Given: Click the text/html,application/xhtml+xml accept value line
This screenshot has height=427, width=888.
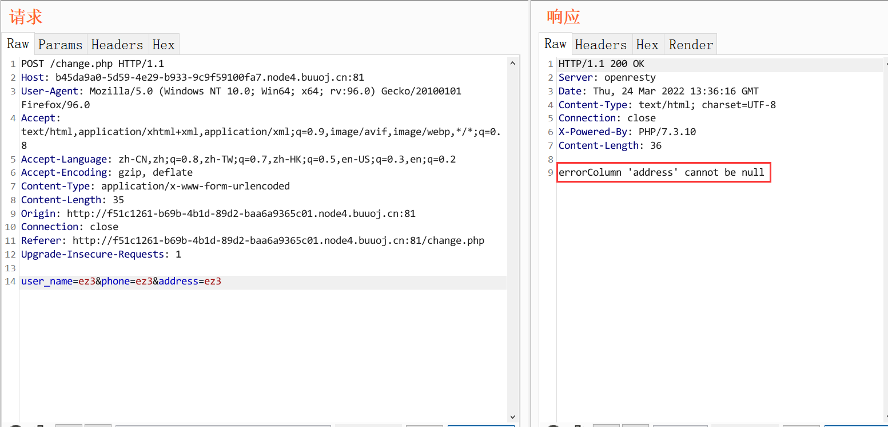Looking at the screenshot, I should tap(261, 132).
